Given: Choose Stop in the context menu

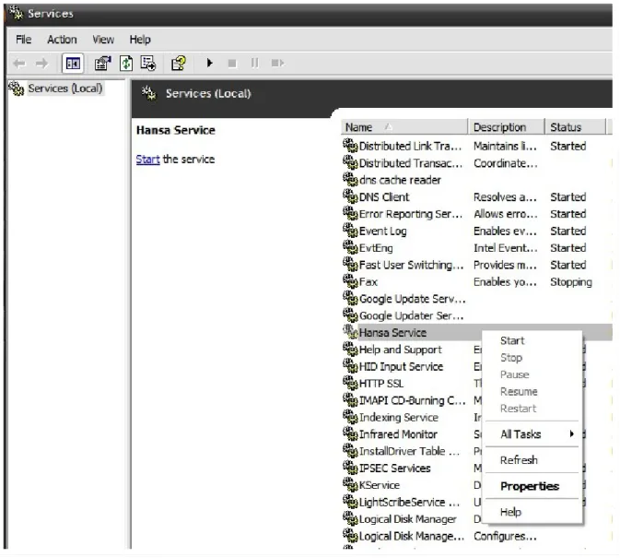Looking at the screenshot, I should click(x=532, y=357).
